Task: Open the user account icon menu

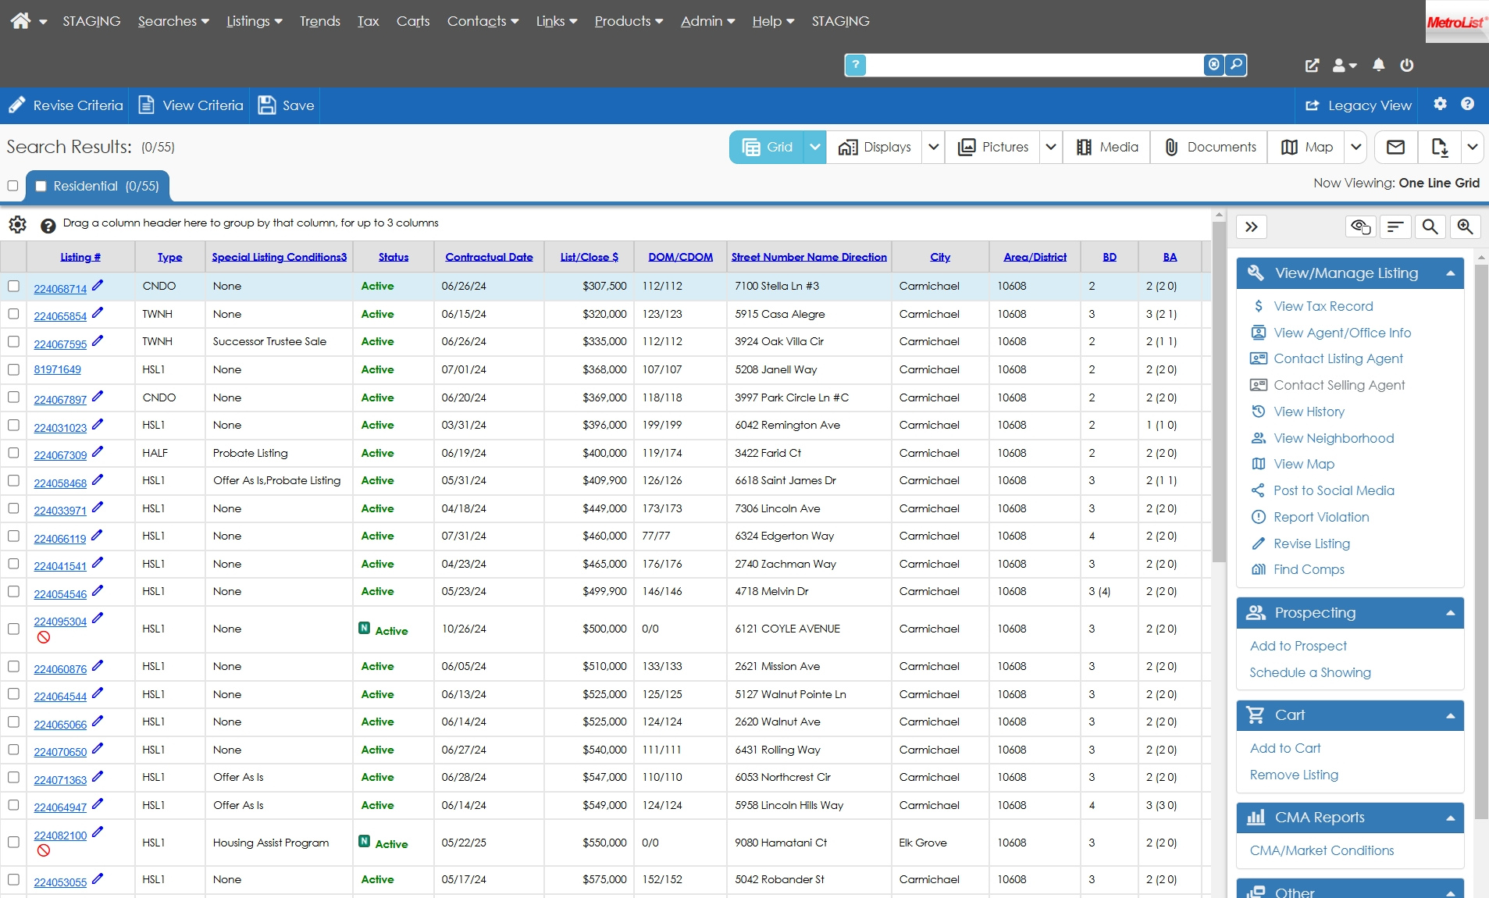Action: tap(1345, 66)
